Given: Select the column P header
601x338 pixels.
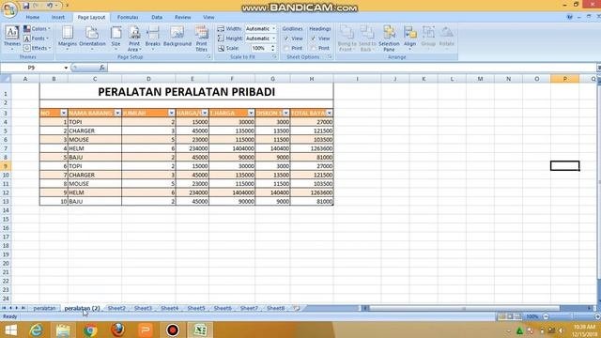Looking at the screenshot, I should point(565,79).
